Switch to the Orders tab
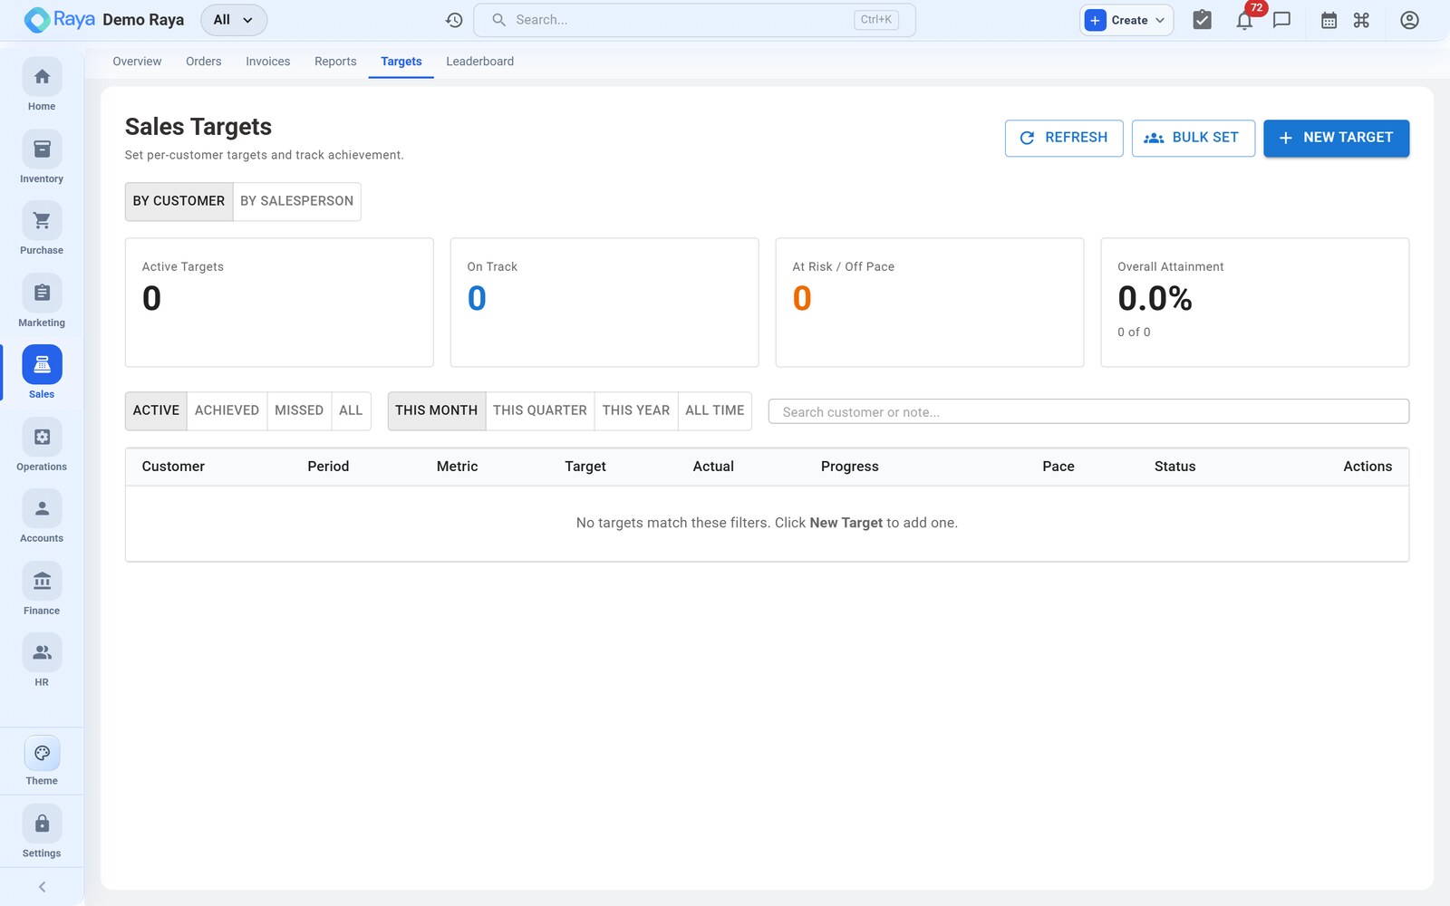 click(x=204, y=62)
